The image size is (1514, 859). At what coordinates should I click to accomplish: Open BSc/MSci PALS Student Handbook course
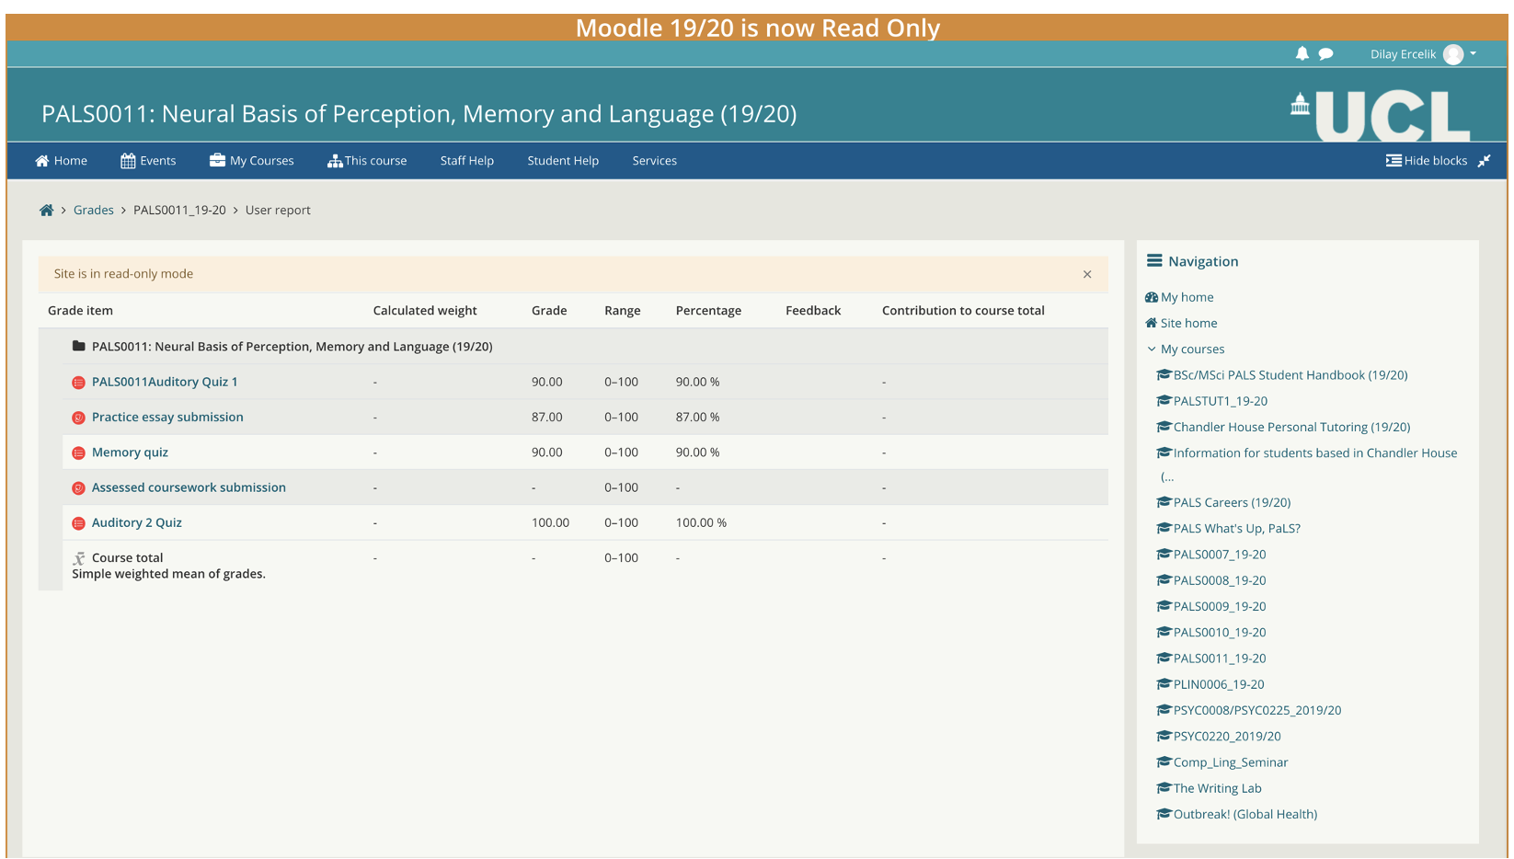click(x=1290, y=375)
